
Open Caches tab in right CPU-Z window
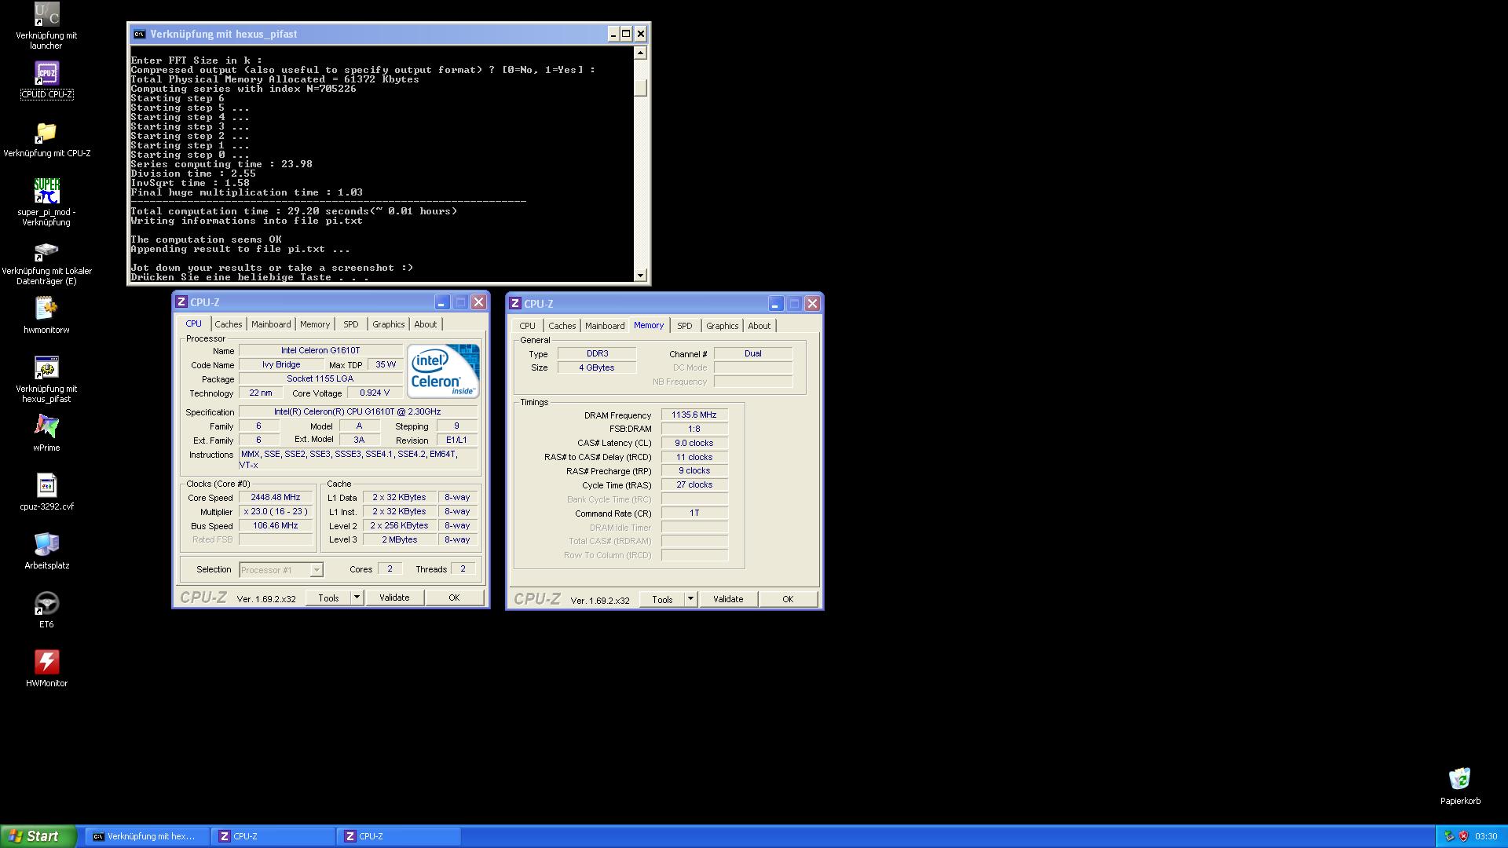point(562,326)
